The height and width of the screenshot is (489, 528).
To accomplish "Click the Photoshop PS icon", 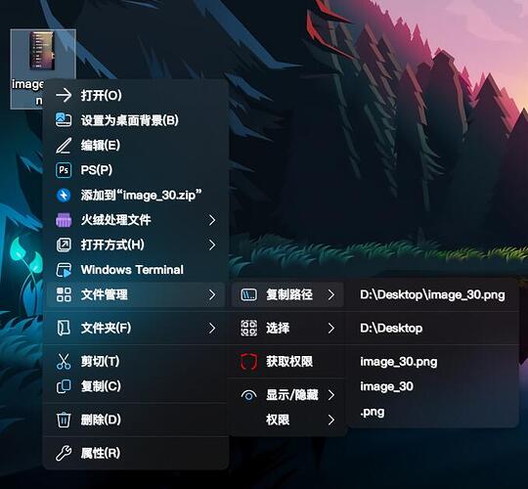I will (x=64, y=170).
